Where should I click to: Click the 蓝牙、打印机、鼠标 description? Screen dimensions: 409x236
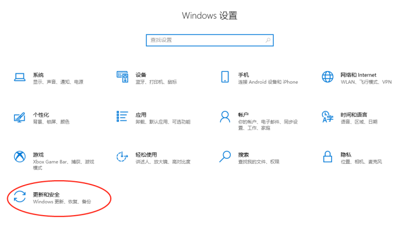pyautogui.click(x=156, y=82)
